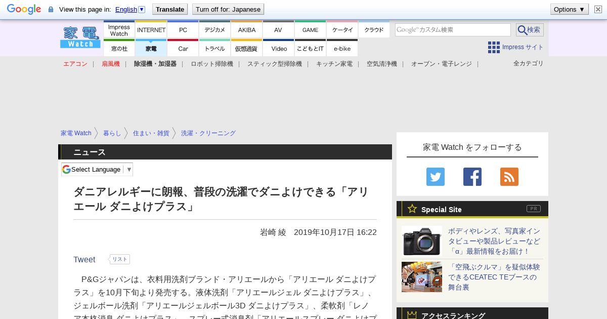Screen dimensions: 607x319
Task: Open the 仮想通貨 tab
Action: click(246, 48)
